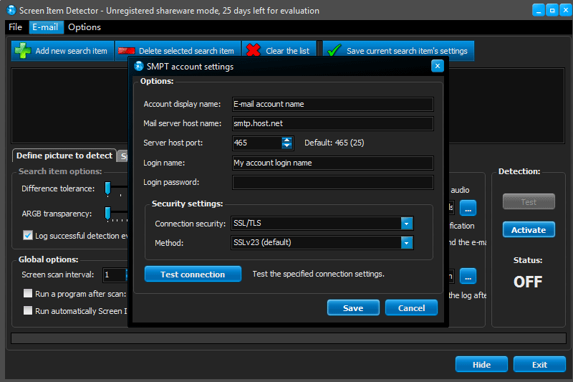The height and width of the screenshot is (382, 573).
Task: Click the SMPT dialog title globe icon
Action: click(x=139, y=66)
